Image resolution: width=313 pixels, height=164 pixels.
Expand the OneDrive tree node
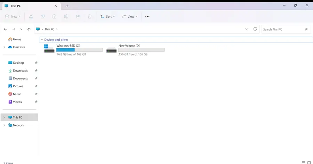coord(4,47)
